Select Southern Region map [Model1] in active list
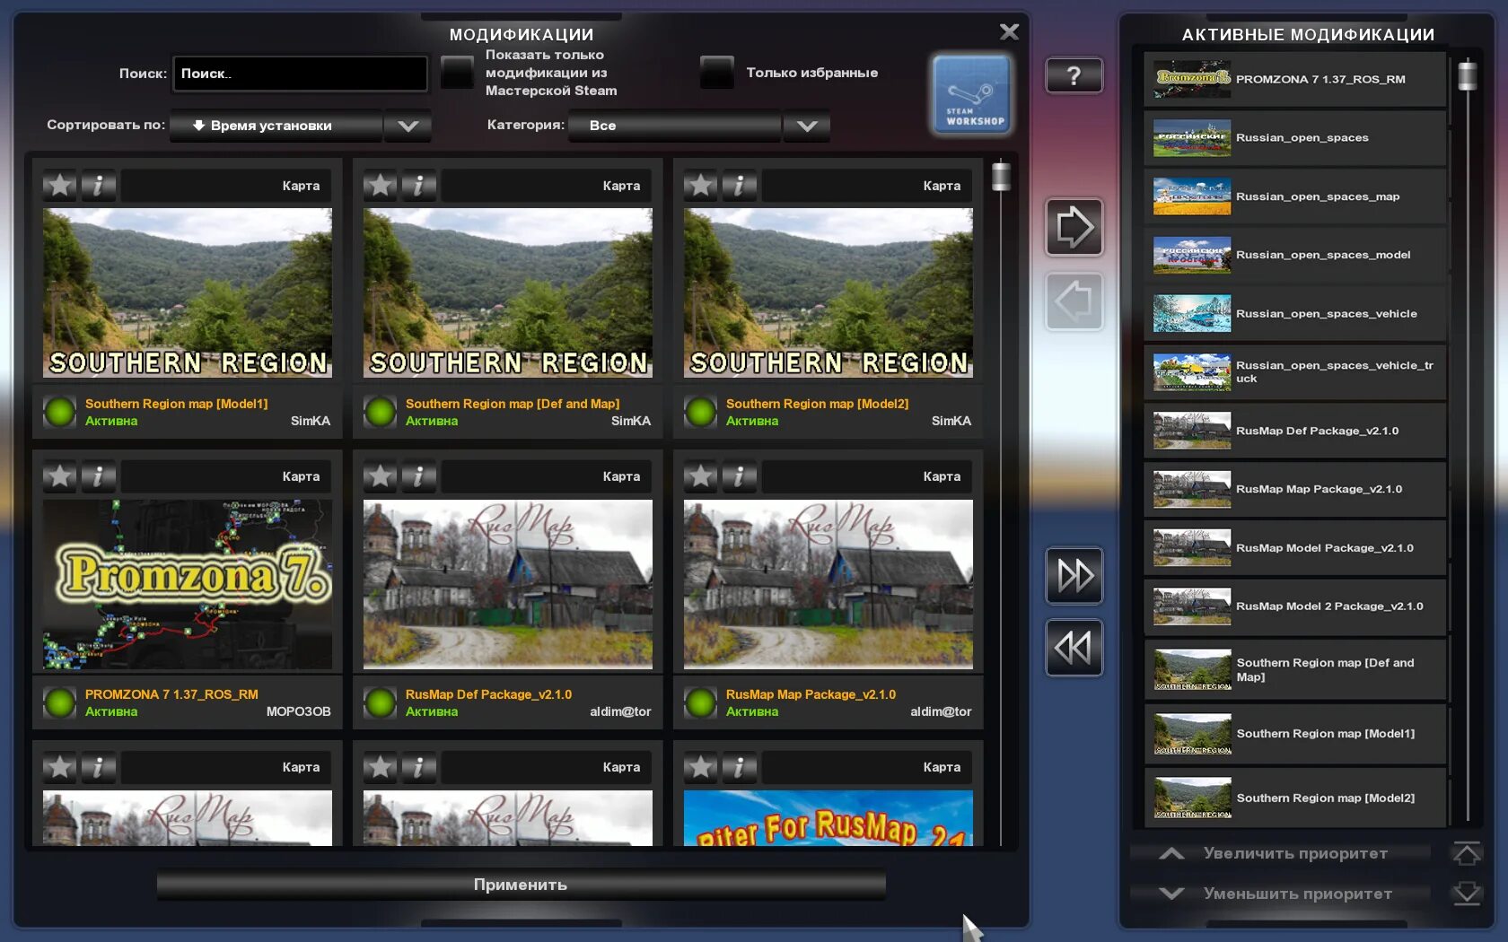The width and height of the screenshot is (1508, 942). click(1295, 734)
